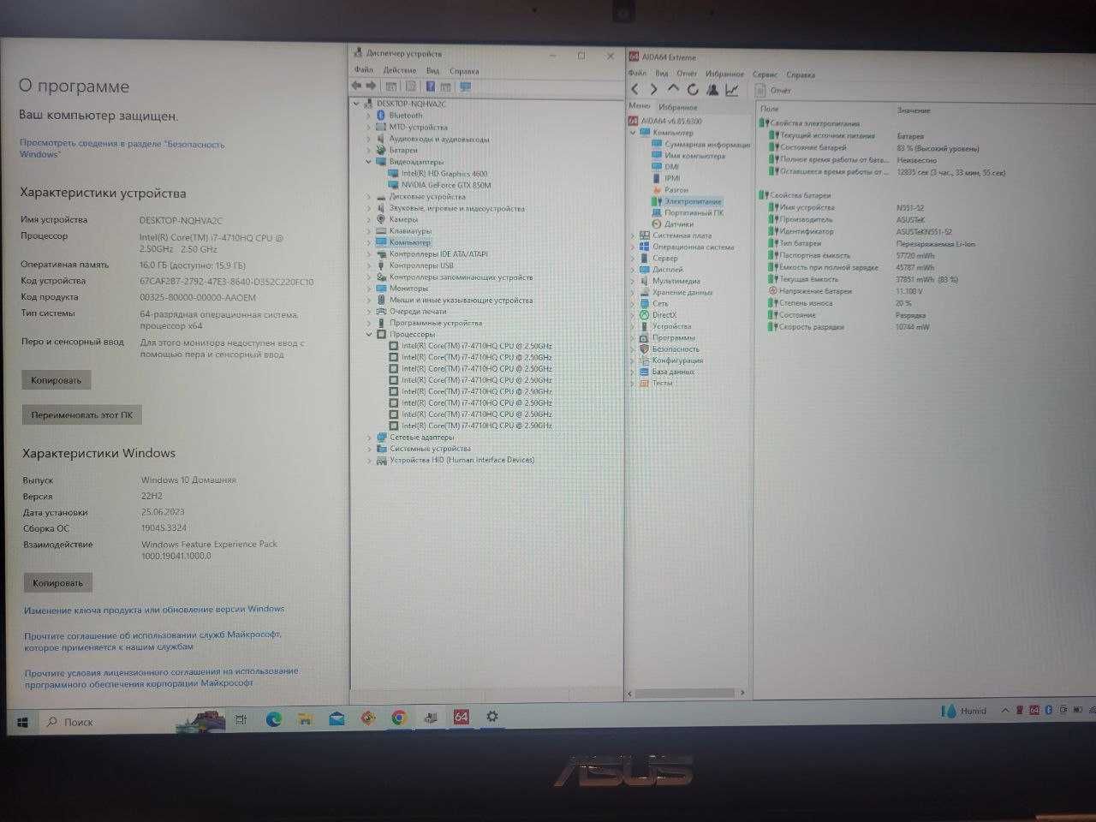This screenshot has width=1096, height=822.
Task: Select DMI item in AIDA64 tree
Action: (671, 167)
